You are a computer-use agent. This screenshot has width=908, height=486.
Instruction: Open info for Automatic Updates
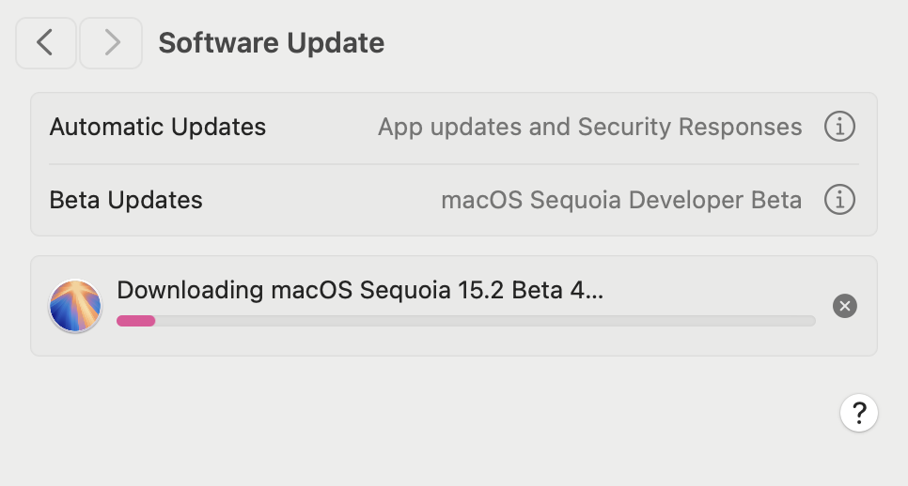pos(839,127)
